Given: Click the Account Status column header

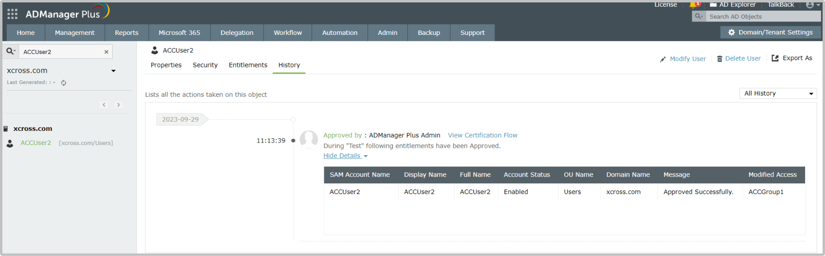Looking at the screenshot, I should 527,175.
